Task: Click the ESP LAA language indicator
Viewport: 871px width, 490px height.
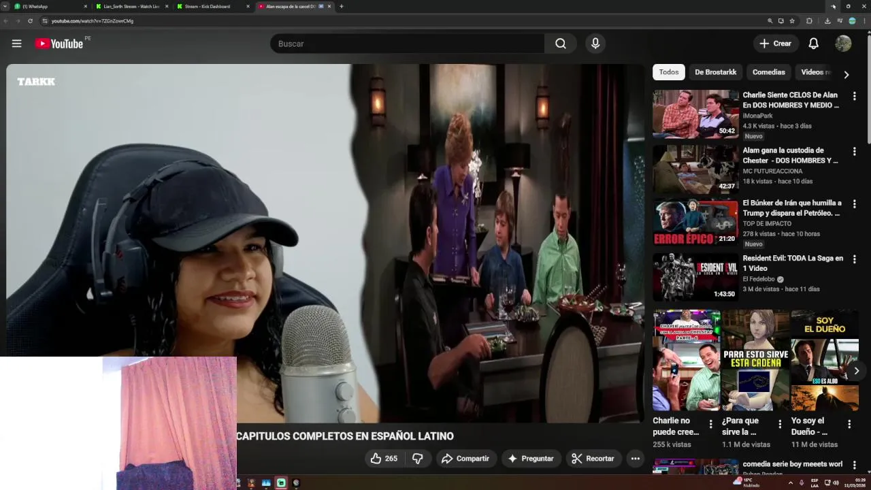Action: [815, 483]
